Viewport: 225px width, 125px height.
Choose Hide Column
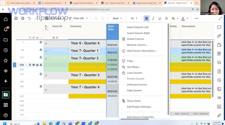[134, 91]
